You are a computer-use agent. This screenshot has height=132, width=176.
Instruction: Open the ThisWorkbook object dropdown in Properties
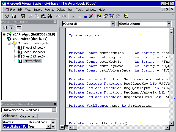coord(54,110)
